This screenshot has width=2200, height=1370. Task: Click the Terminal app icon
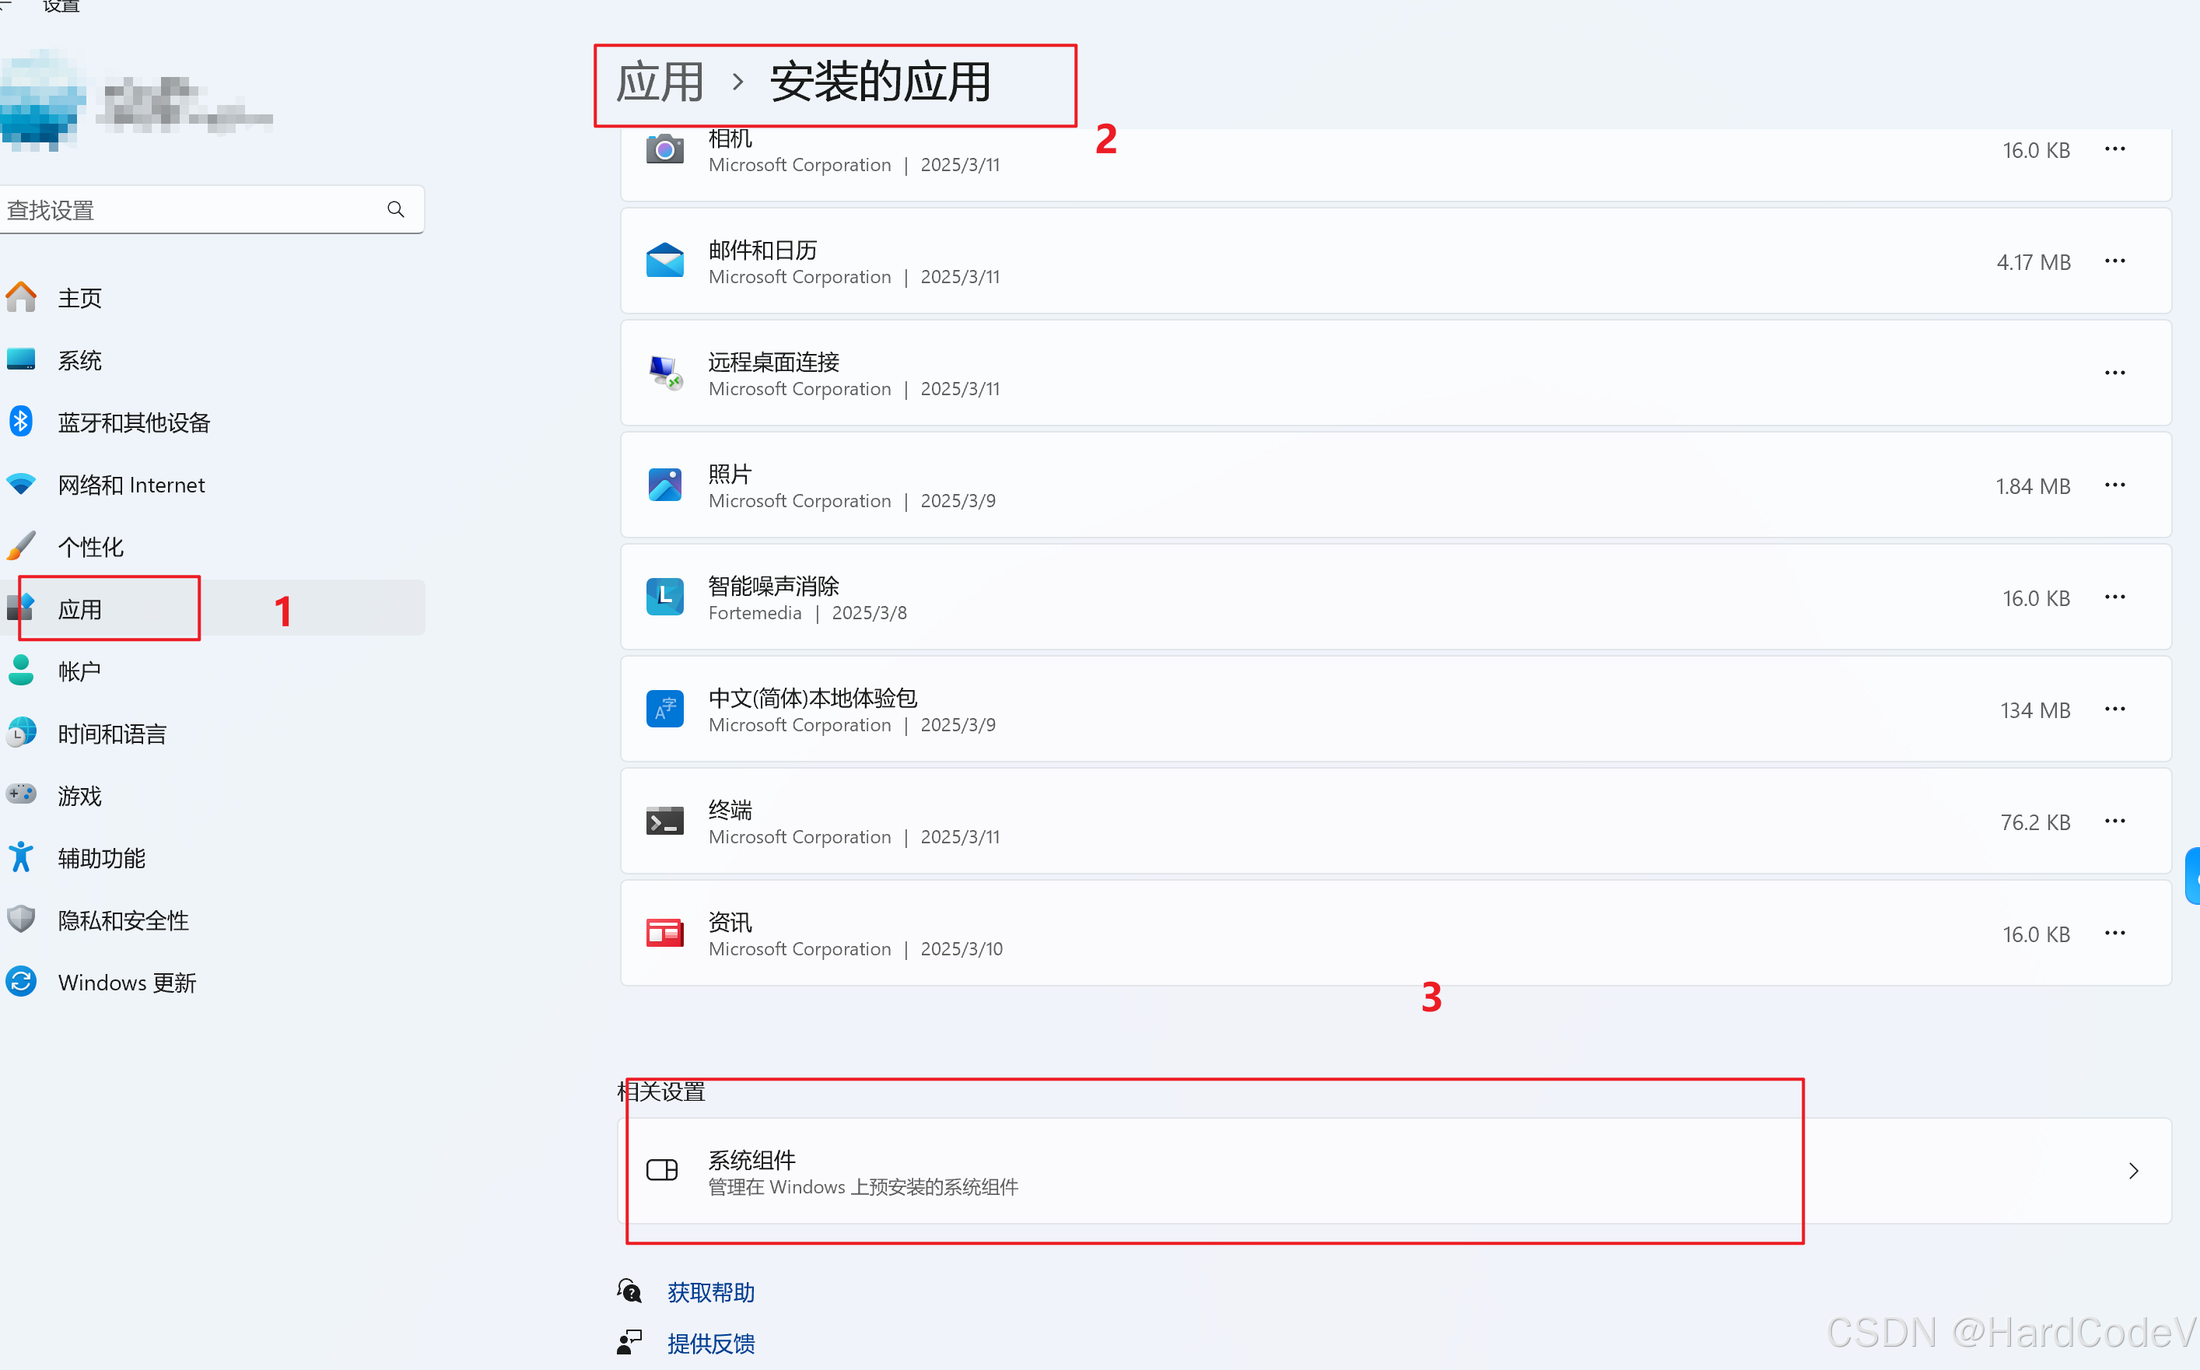[x=664, y=821]
